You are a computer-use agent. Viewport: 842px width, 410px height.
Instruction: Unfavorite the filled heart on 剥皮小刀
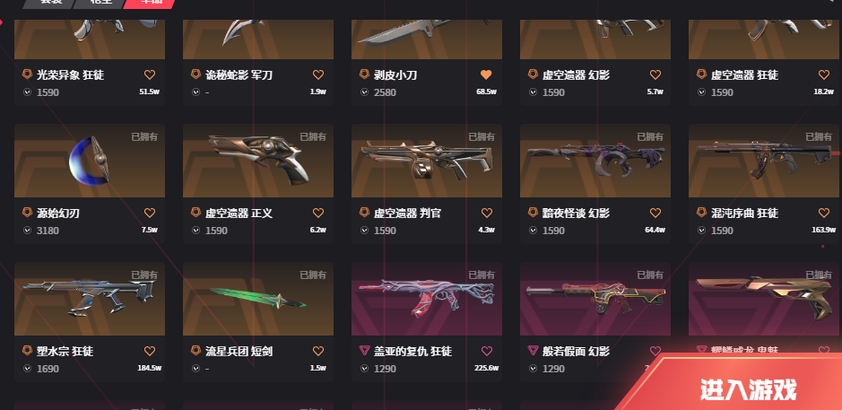tap(486, 74)
